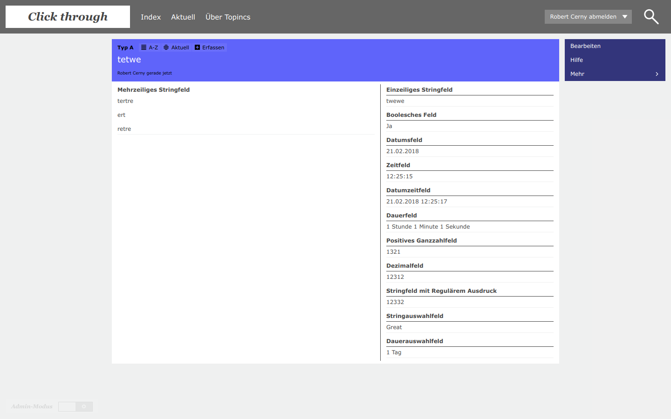Viewport: 671px width, 419px height.
Task: Click the Stringauswahlfeld value Great
Action: pyautogui.click(x=394, y=327)
